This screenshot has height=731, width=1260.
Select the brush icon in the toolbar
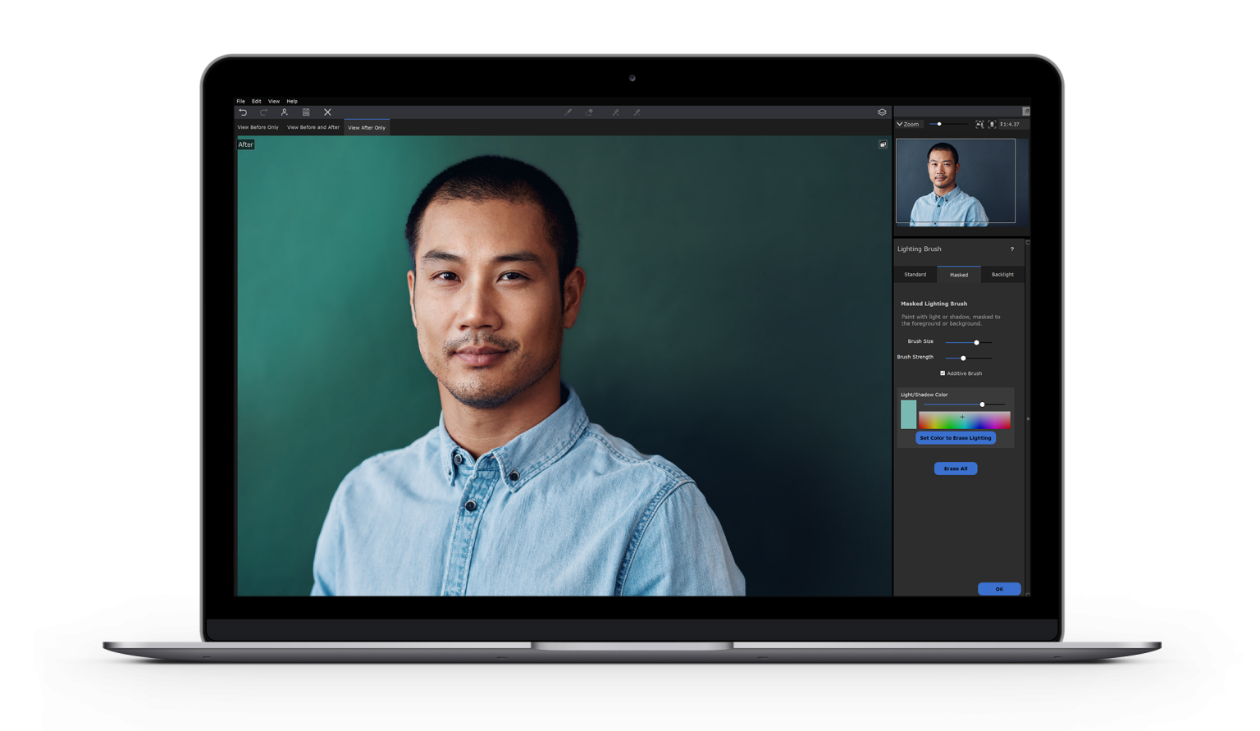tap(569, 112)
